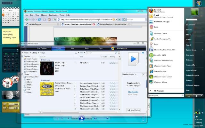
Task: Open the Firefox address bar history dropdown
Action: pyautogui.click(x=116, y=20)
